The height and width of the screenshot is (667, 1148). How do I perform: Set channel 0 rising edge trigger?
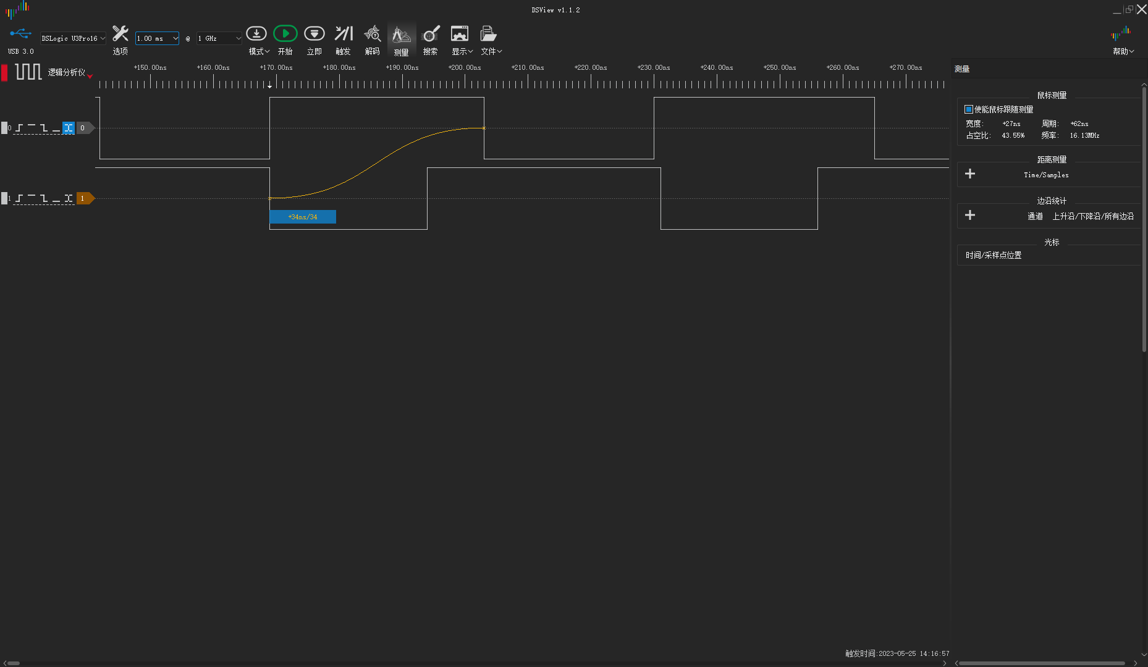tap(19, 128)
